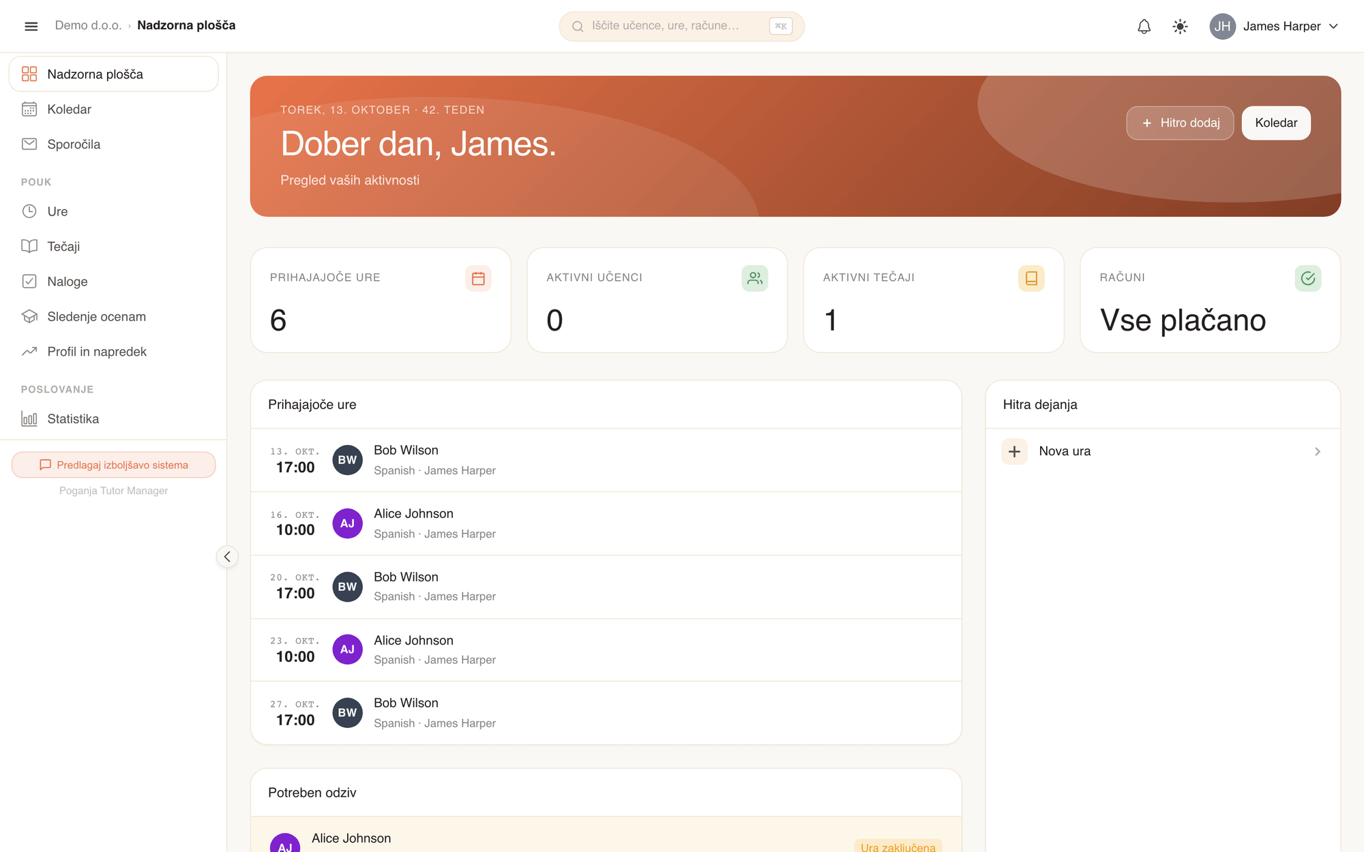Open Profil in napredek trend icon
This screenshot has height=852, width=1364.
click(x=29, y=352)
